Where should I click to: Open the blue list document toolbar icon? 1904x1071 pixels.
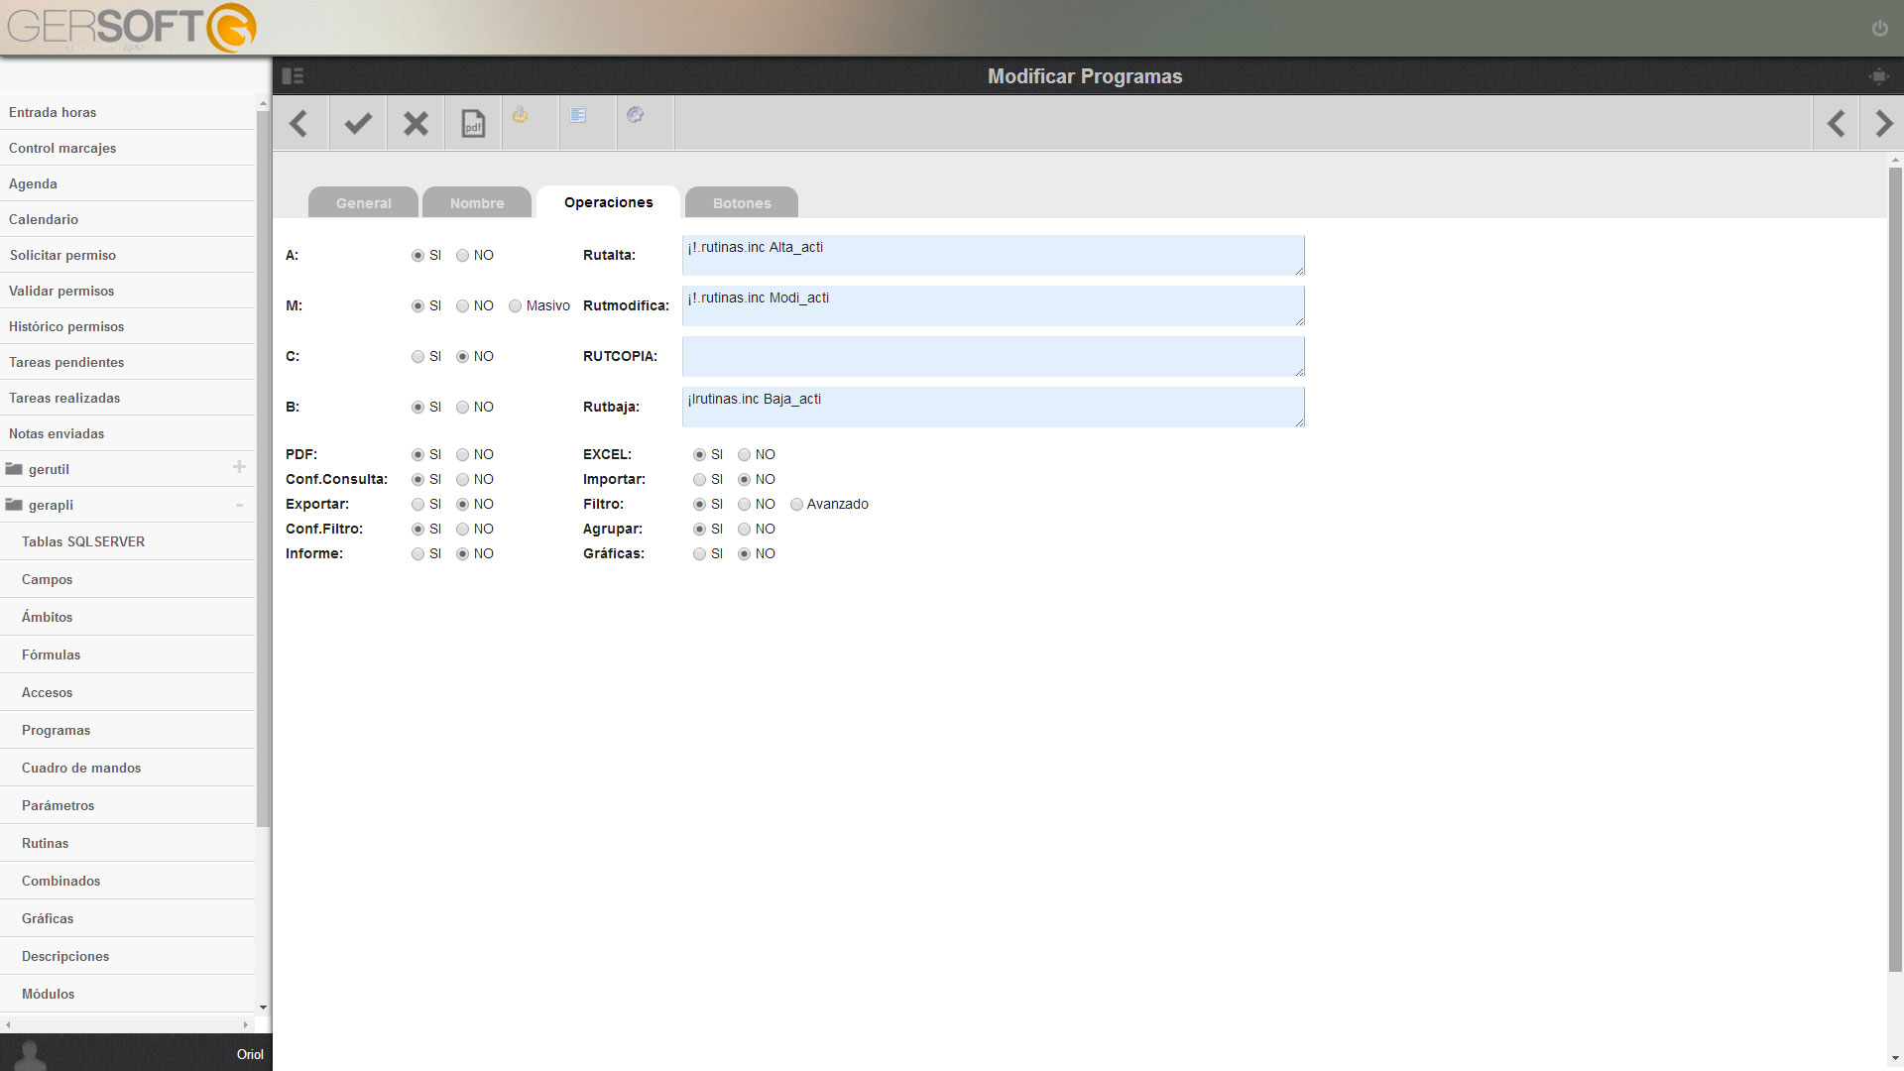point(578,116)
